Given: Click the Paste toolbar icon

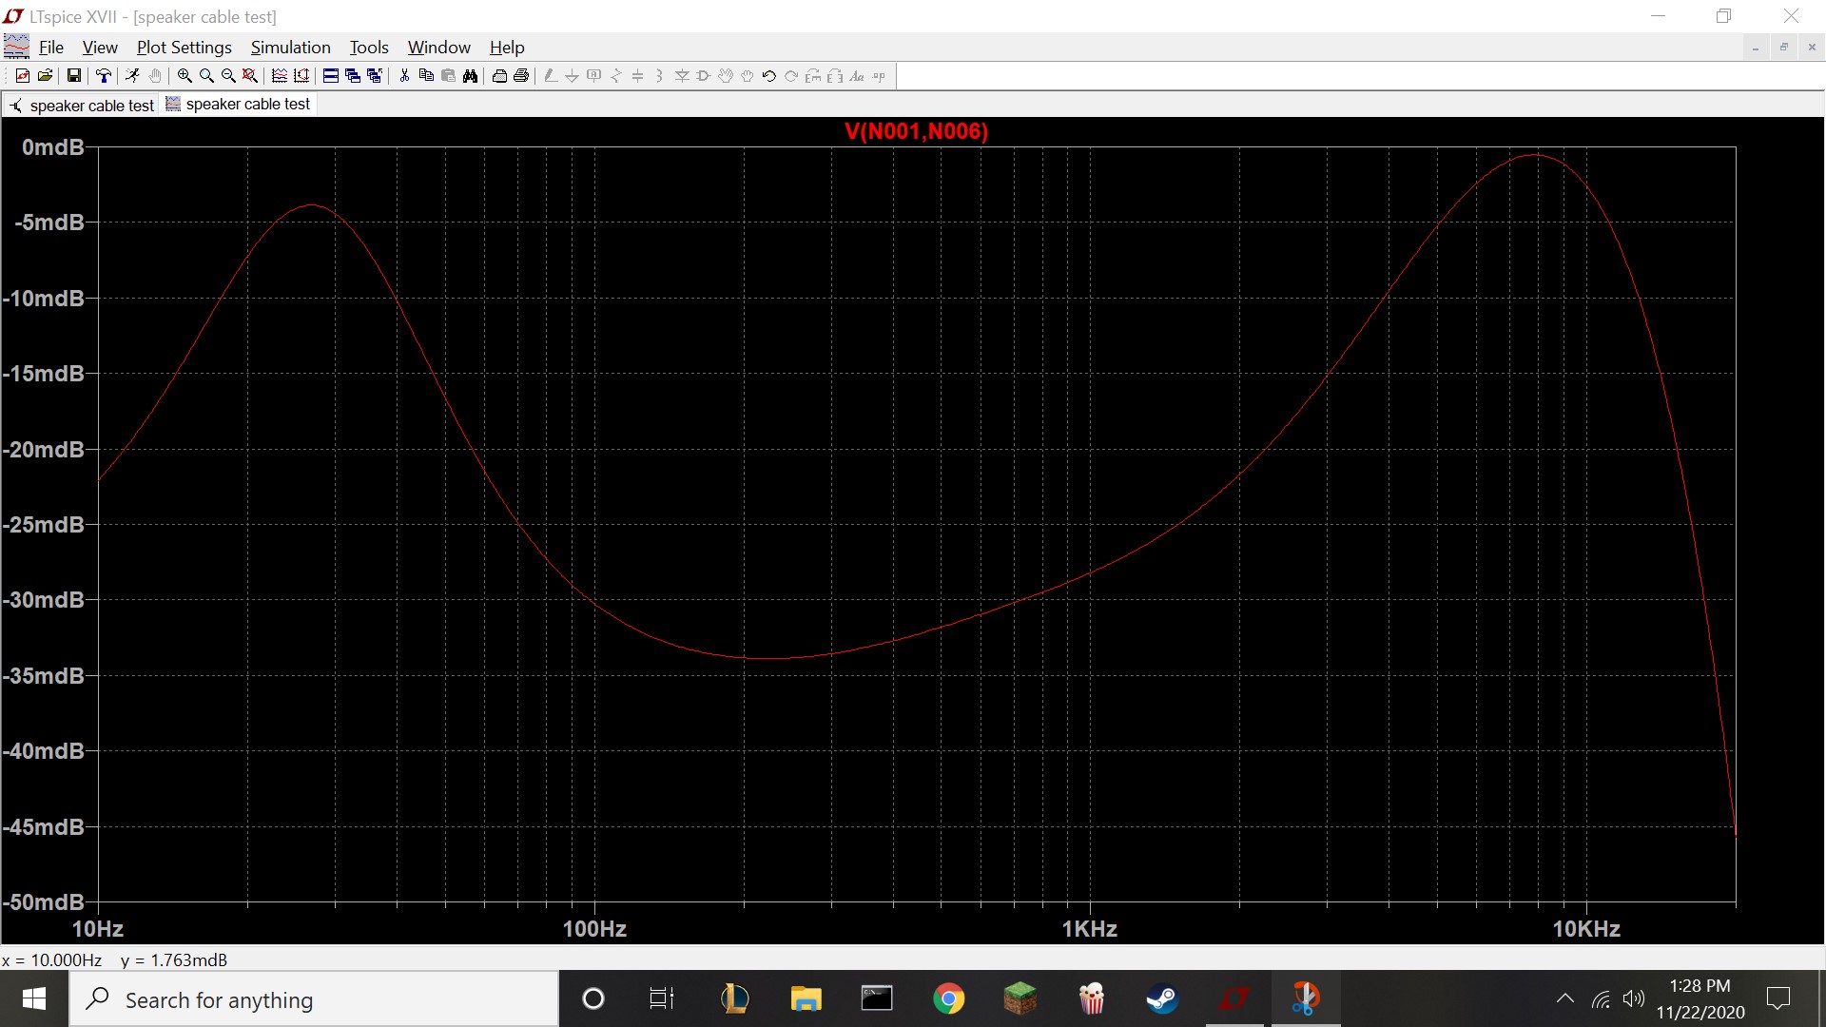Looking at the screenshot, I should point(448,76).
